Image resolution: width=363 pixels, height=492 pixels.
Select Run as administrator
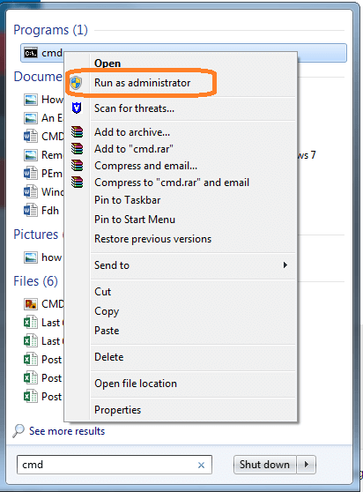point(143,83)
